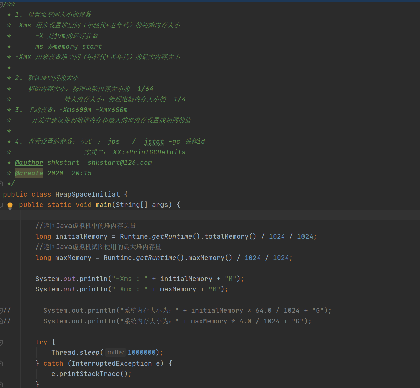The image size is (420, 388).
Task: Click the comment //返回Java虚拟机中的堆内存总量
Action: click(86, 226)
